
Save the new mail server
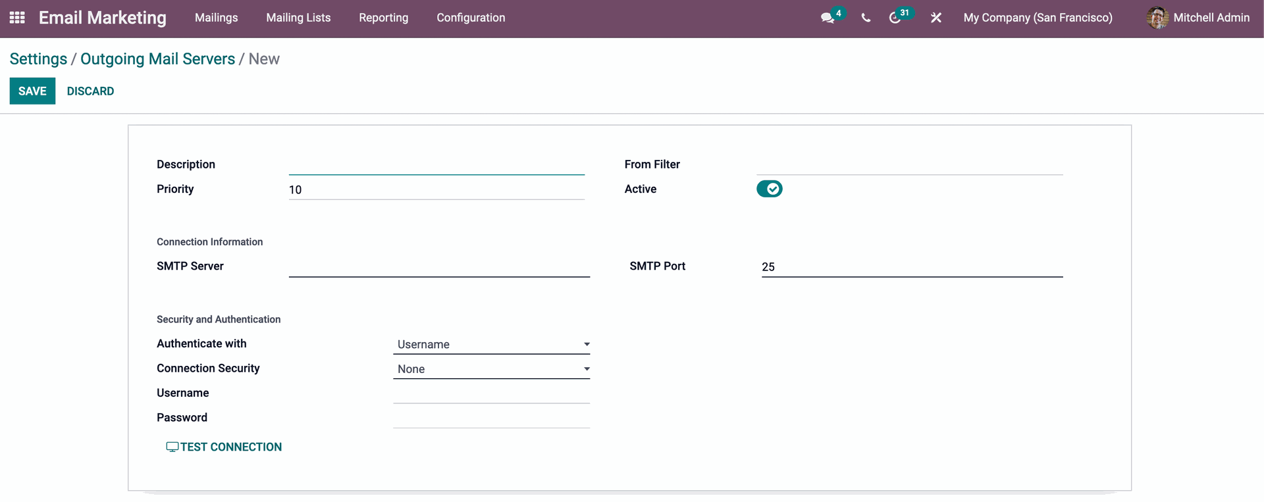tap(32, 91)
